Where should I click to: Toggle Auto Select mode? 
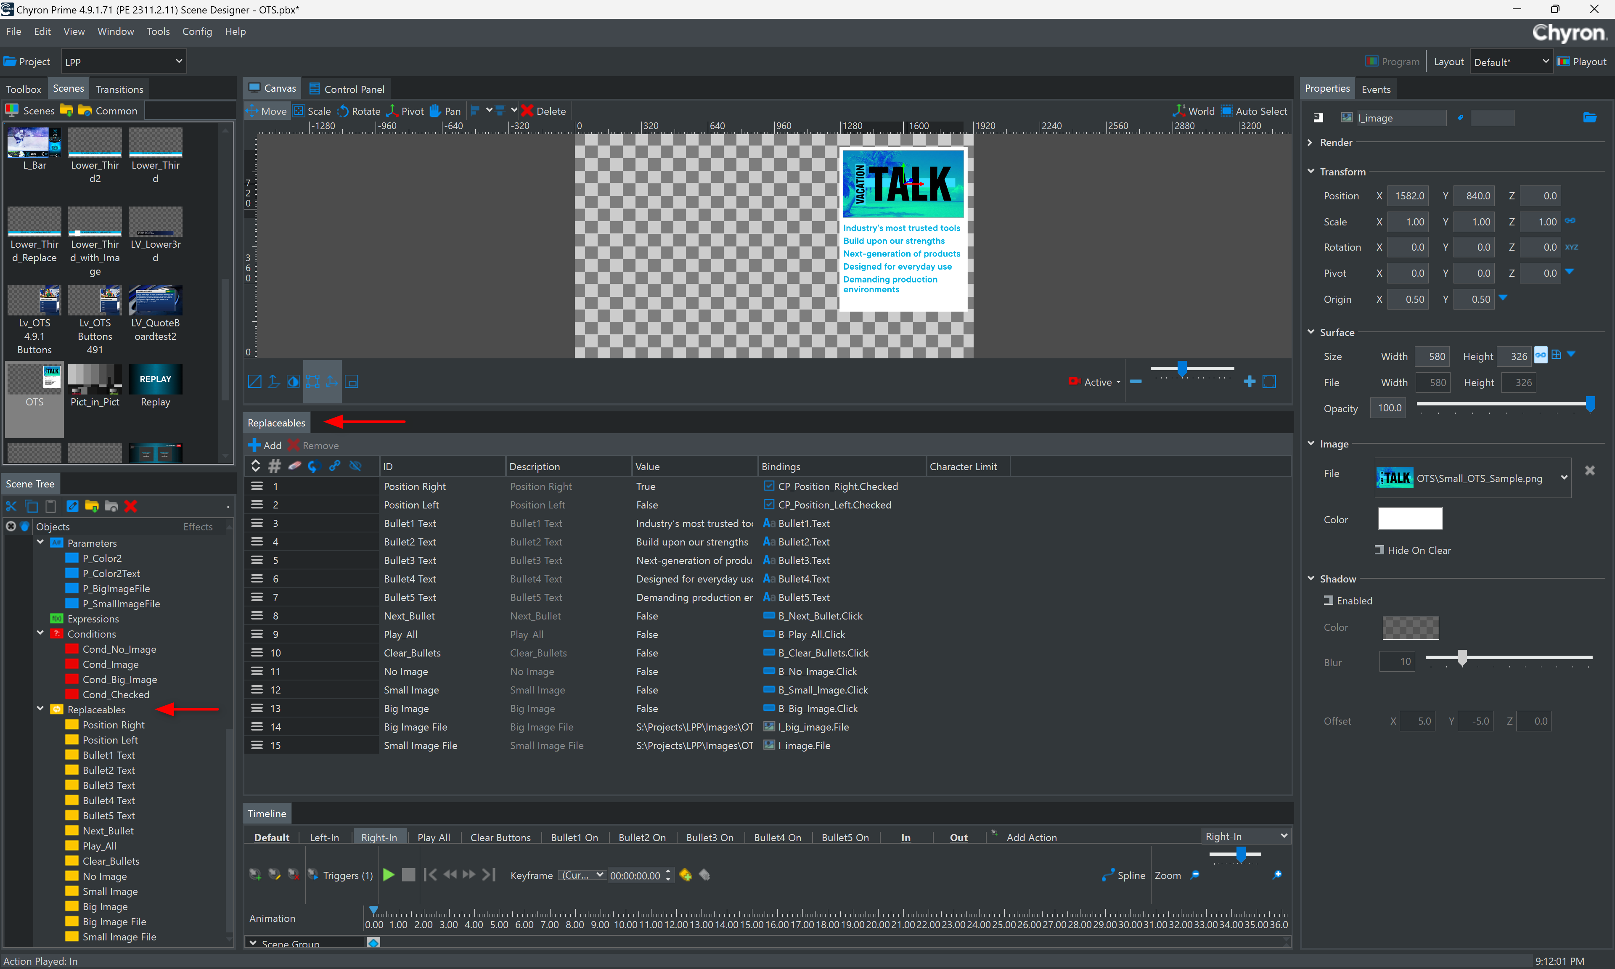point(1254,111)
